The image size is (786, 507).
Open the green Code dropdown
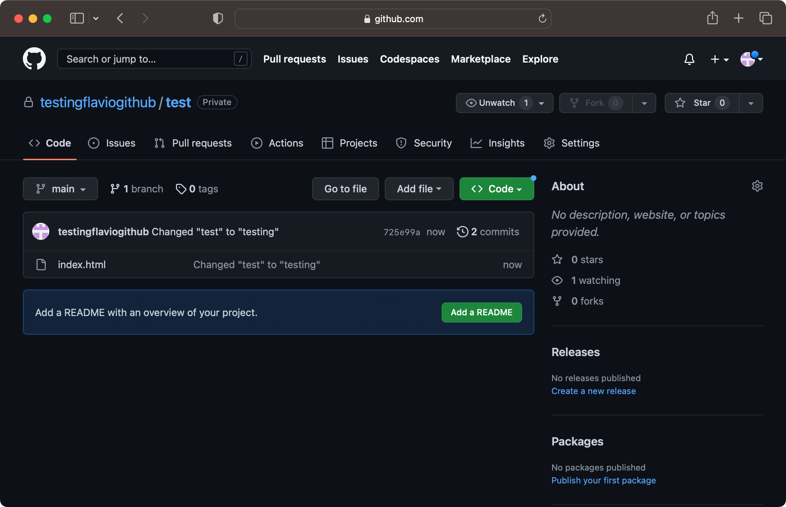click(x=496, y=188)
